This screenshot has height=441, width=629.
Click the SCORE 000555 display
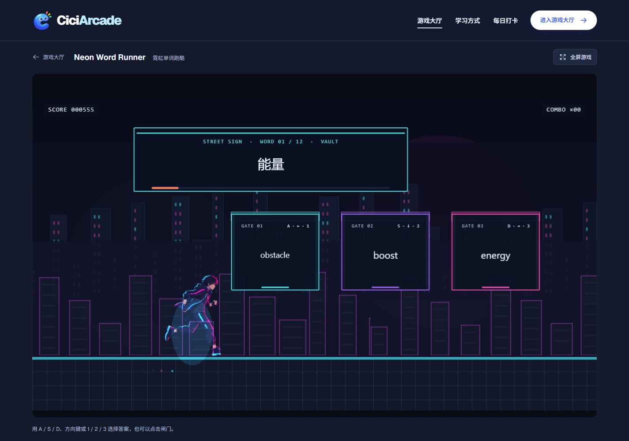pyautogui.click(x=71, y=109)
